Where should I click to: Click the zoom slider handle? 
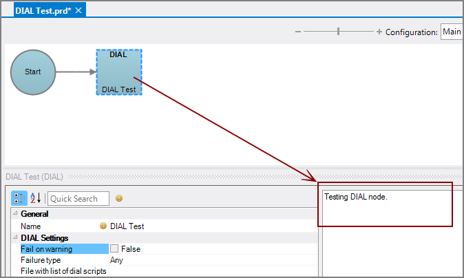coord(338,32)
